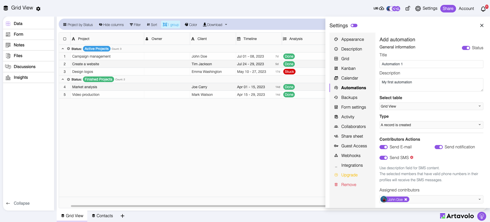Image resolution: width=490 pixels, height=222 pixels.
Task: Toggle the switch beside the Settings heading
Action: coord(354,25)
